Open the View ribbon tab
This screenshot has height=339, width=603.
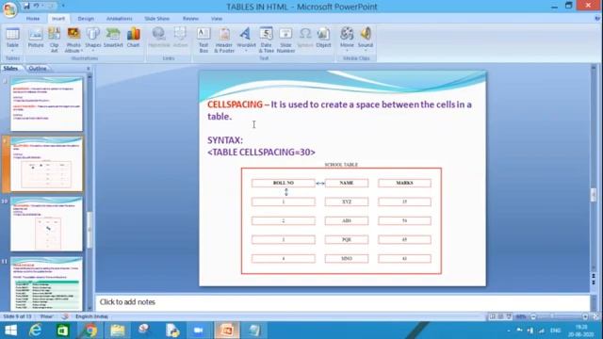pyautogui.click(x=217, y=19)
